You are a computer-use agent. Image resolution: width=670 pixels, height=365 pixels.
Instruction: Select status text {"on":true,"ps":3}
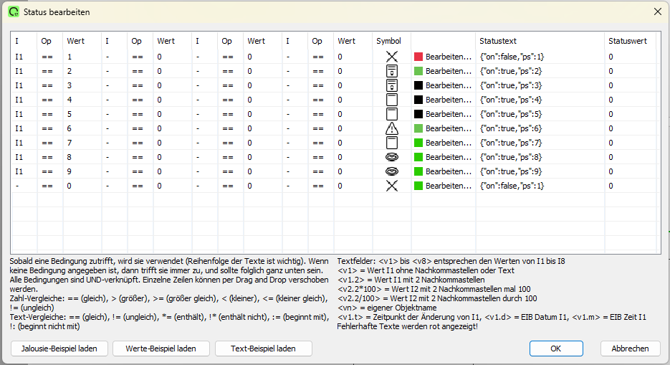[511, 85]
